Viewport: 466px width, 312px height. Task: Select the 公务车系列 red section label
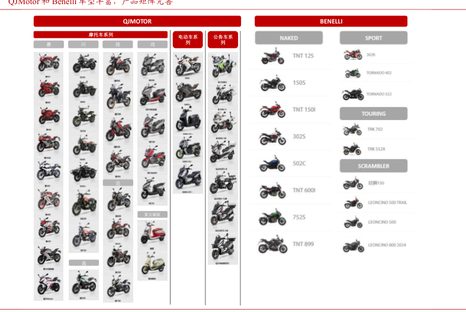coord(223,40)
